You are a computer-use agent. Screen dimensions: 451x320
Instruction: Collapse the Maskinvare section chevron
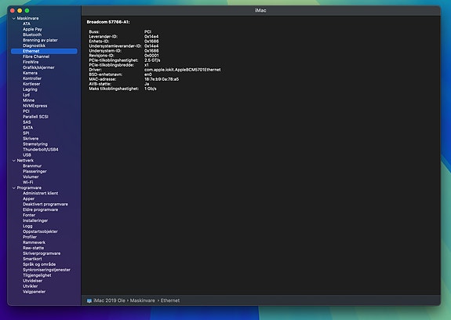click(x=14, y=18)
